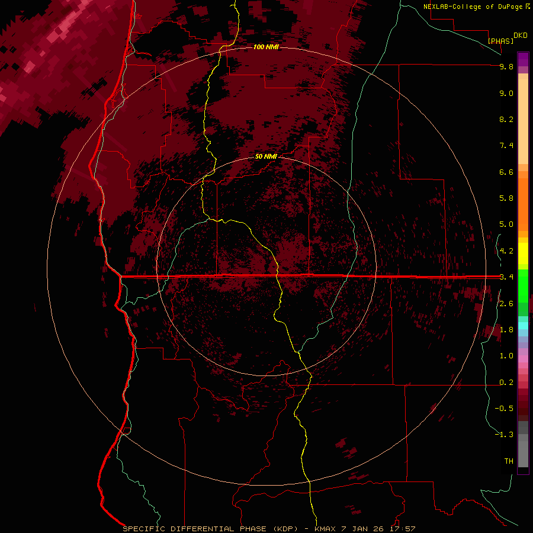The image size is (533, 533).
Task: Click the 50 NMI range ring label
Action: tap(266, 156)
